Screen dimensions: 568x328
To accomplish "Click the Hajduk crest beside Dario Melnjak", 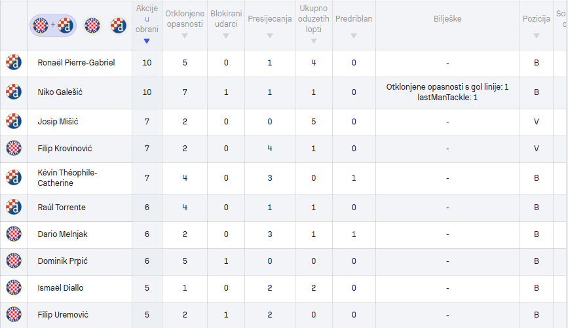I will pyautogui.click(x=14, y=234).
